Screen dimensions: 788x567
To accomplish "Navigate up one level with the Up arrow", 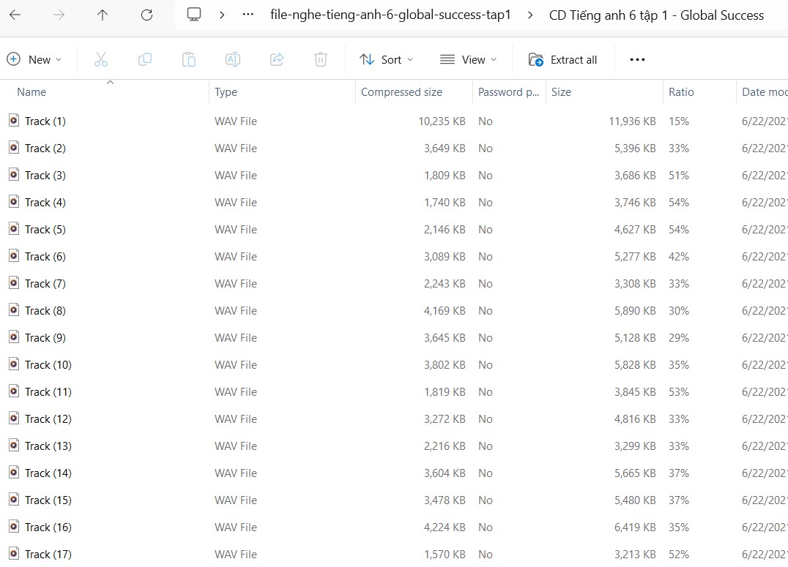I will 103,15.
